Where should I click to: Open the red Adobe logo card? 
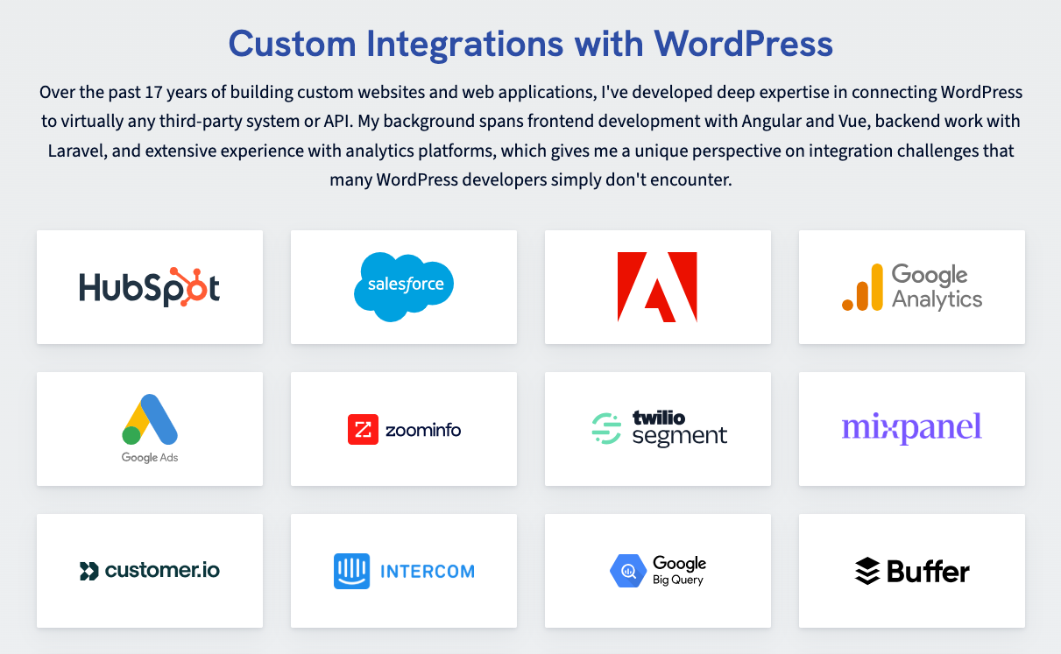[x=658, y=287]
